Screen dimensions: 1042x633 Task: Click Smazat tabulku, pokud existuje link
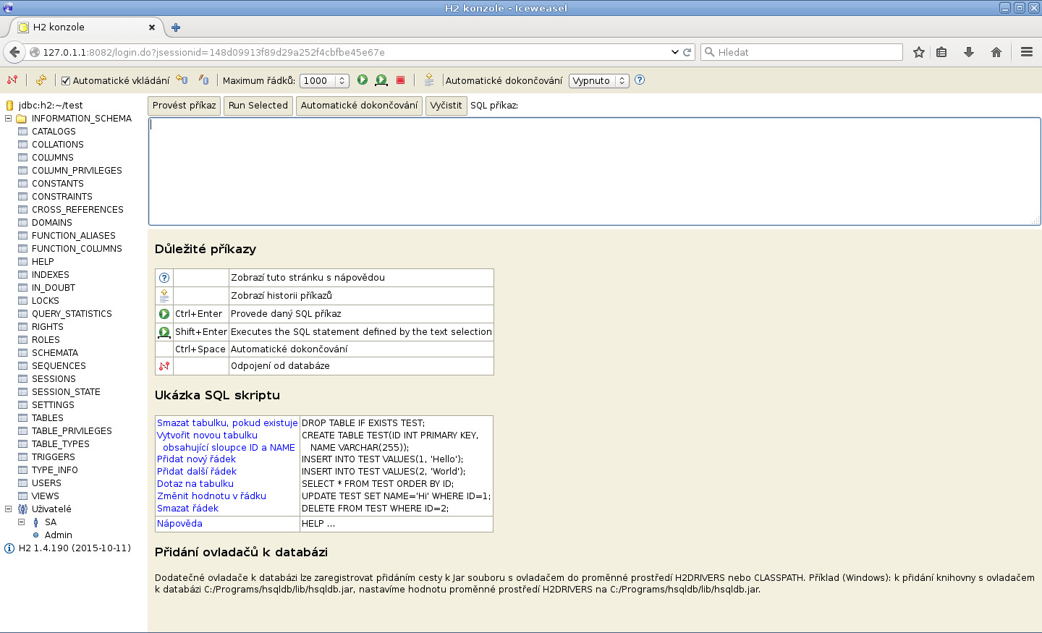227,423
